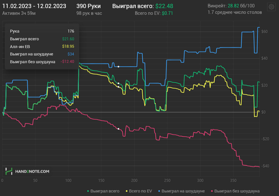Click tooltip row label 'Выиграл без шоудауна'
The image size is (279, 196).
(33, 61)
